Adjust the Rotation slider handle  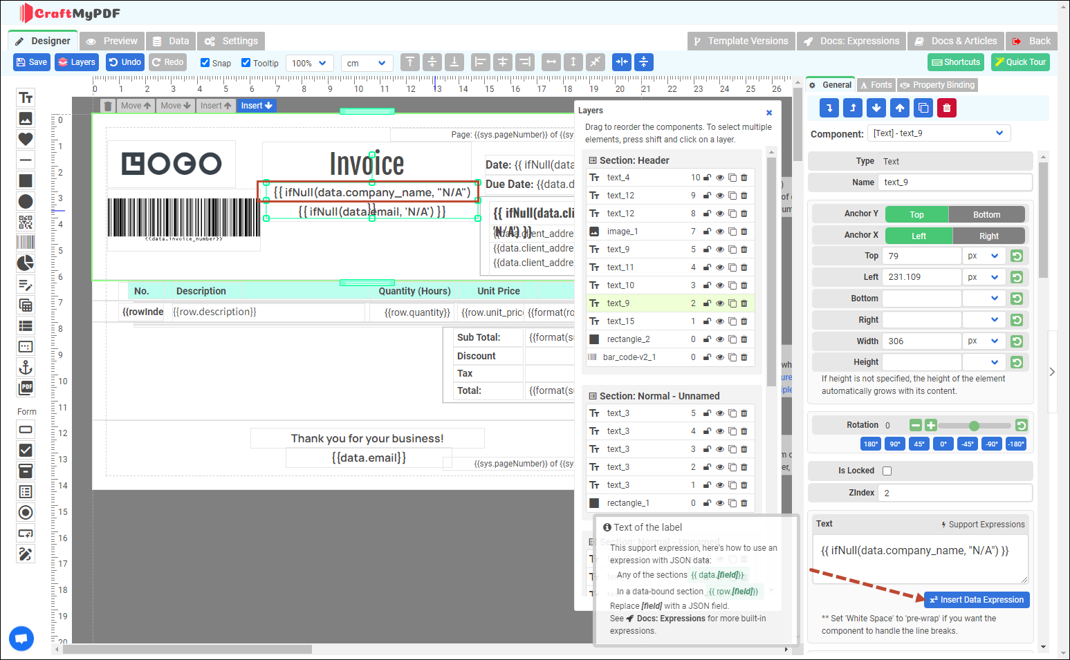pos(974,426)
